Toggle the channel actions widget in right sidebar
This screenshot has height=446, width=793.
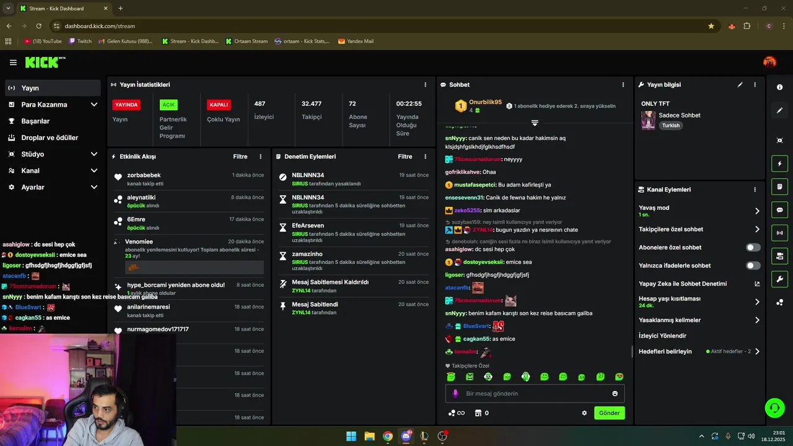coord(779,256)
